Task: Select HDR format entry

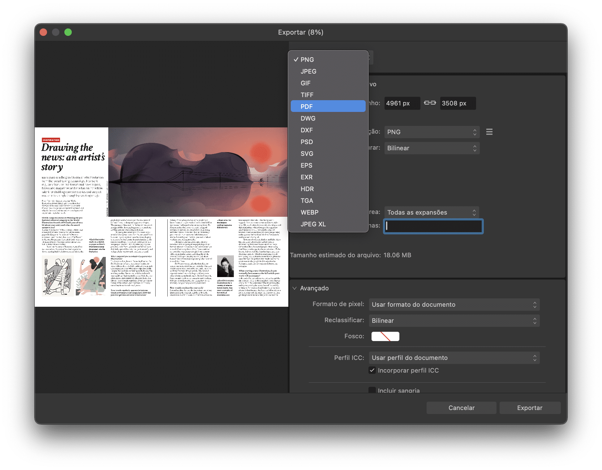Action: [328, 189]
